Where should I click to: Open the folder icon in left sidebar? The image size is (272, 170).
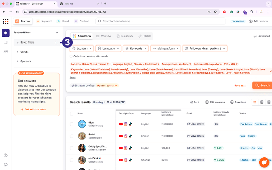pos(6,42)
